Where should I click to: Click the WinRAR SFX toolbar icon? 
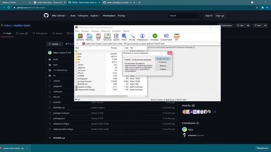pyautogui.click(x=177, y=37)
